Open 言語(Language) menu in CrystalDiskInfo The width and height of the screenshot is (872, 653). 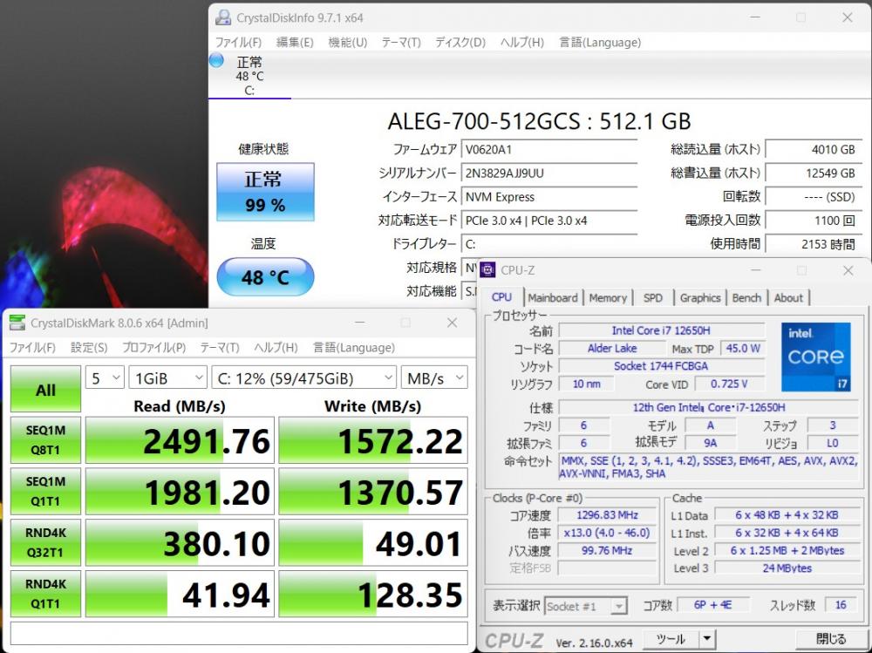coord(600,42)
